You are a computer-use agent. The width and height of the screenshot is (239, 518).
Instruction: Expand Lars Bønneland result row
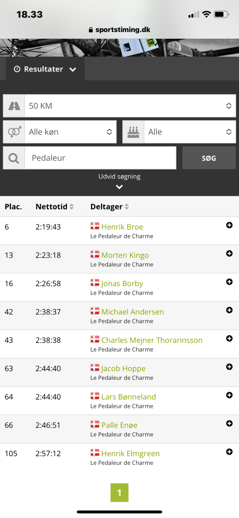[x=229, y=395]
